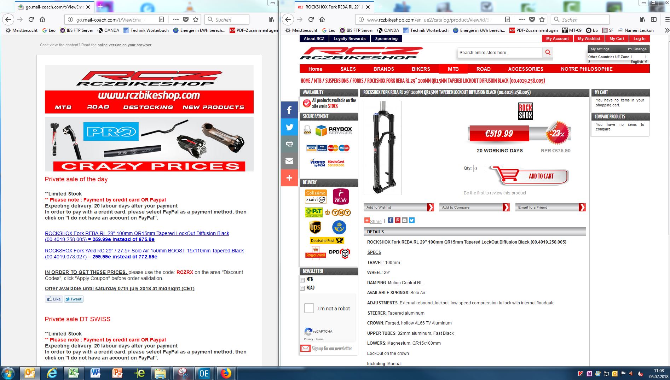
Task: Click small Facebook icon next to Share
Action: [391, 220]
